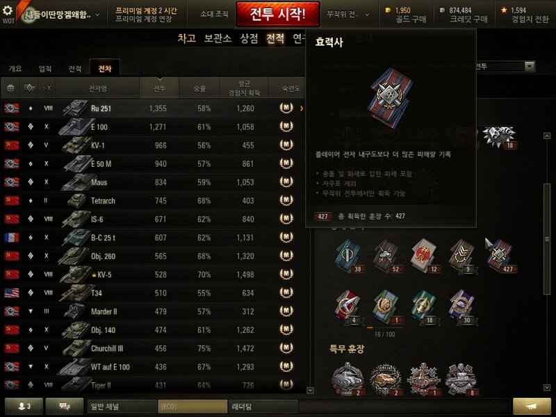Select the special medal with count 8

461,379
